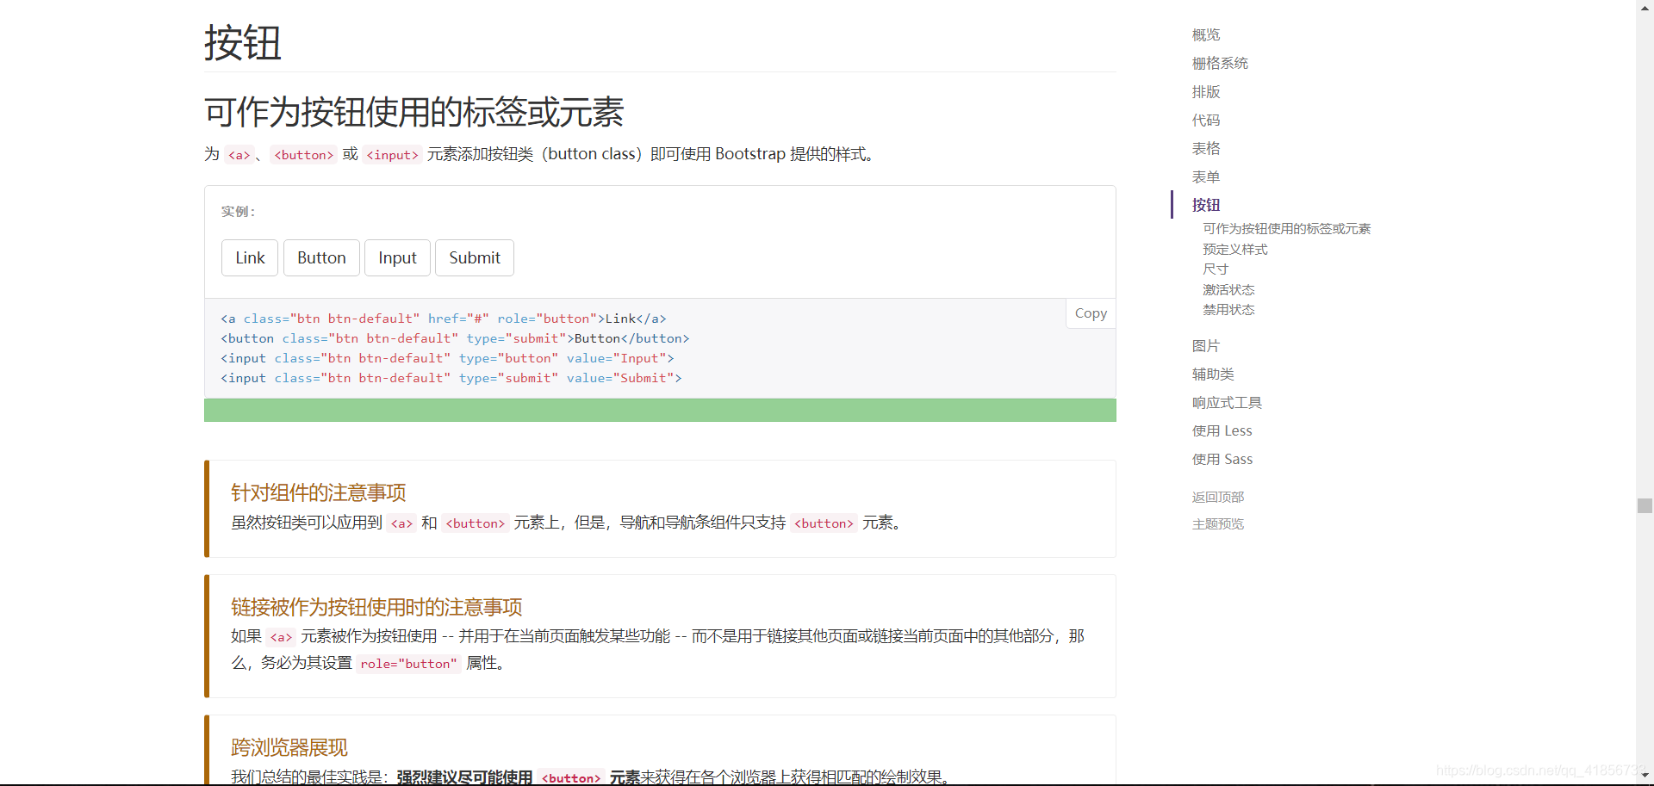The image size is (1654, 786).
Task: Copy the code snippet with the Copy button
Action: 1090,313
